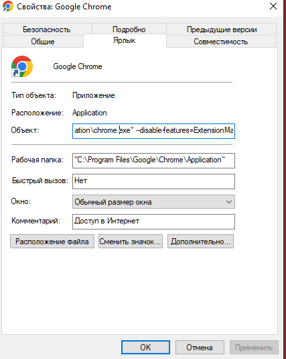Click the Дополнительно button
This screenshot has width=286, height=359.
pos(200,242)
